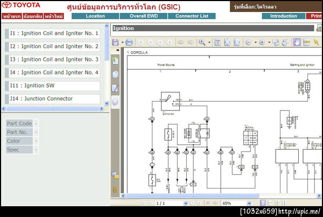The image size is (323, 217).
Task: Open the Introduction tab
Action: pos(284,16)
